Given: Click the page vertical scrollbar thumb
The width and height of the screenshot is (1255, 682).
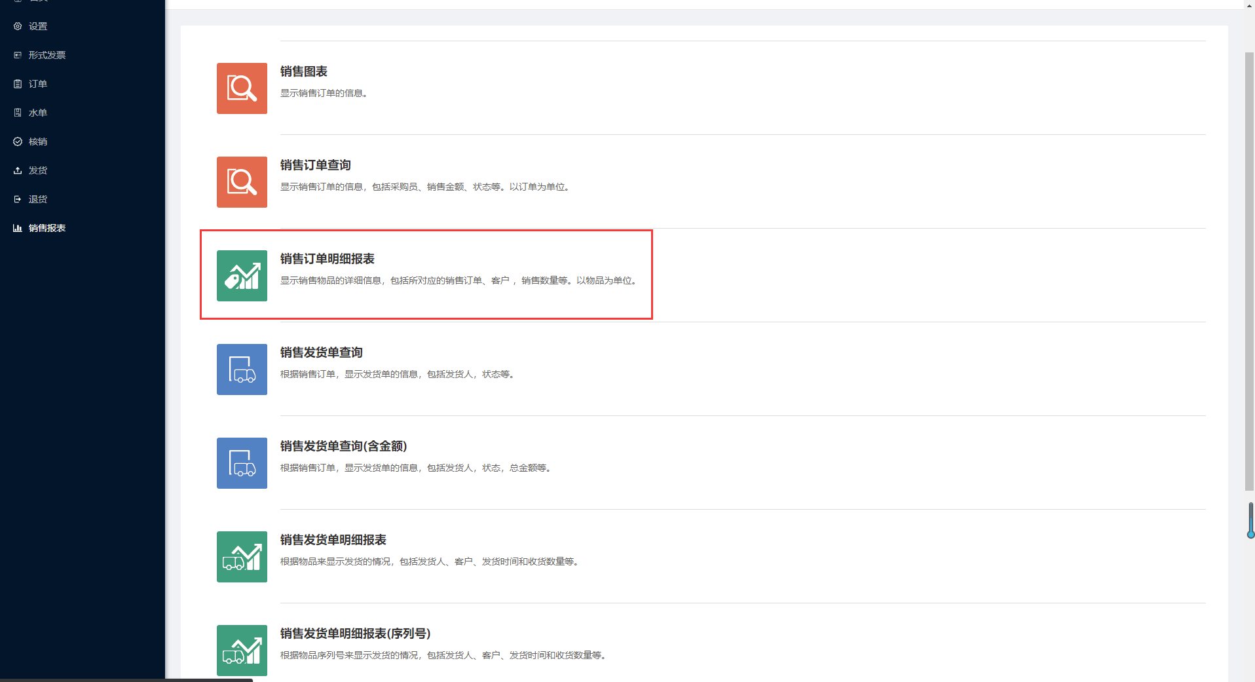Looking at the screenshot, I should pyautogui.click(x=1249, y=271).
